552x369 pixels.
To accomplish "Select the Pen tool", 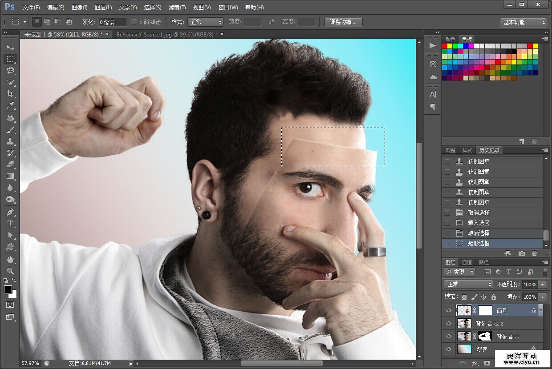I will (10, 212).
